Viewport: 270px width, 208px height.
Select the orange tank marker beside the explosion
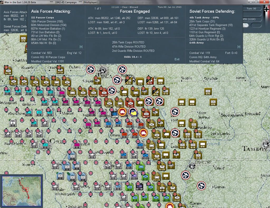(x=122, y=112)
